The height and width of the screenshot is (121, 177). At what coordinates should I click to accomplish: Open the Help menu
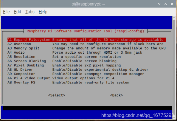click(x=43, y=12)
